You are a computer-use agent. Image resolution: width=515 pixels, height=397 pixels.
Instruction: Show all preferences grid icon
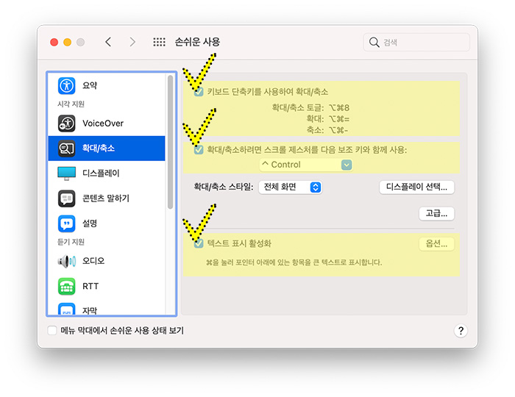point(160,42)
